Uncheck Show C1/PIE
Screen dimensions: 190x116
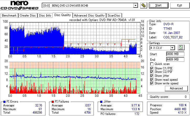(x=152, y=68)
